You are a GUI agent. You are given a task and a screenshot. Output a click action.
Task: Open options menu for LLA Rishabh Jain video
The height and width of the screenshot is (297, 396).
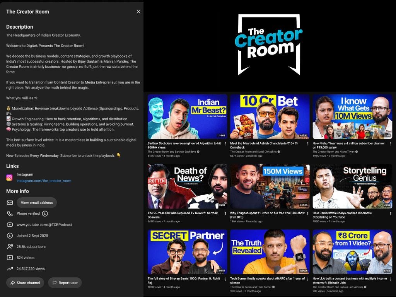pyautogui.click(x=390, y=279)
